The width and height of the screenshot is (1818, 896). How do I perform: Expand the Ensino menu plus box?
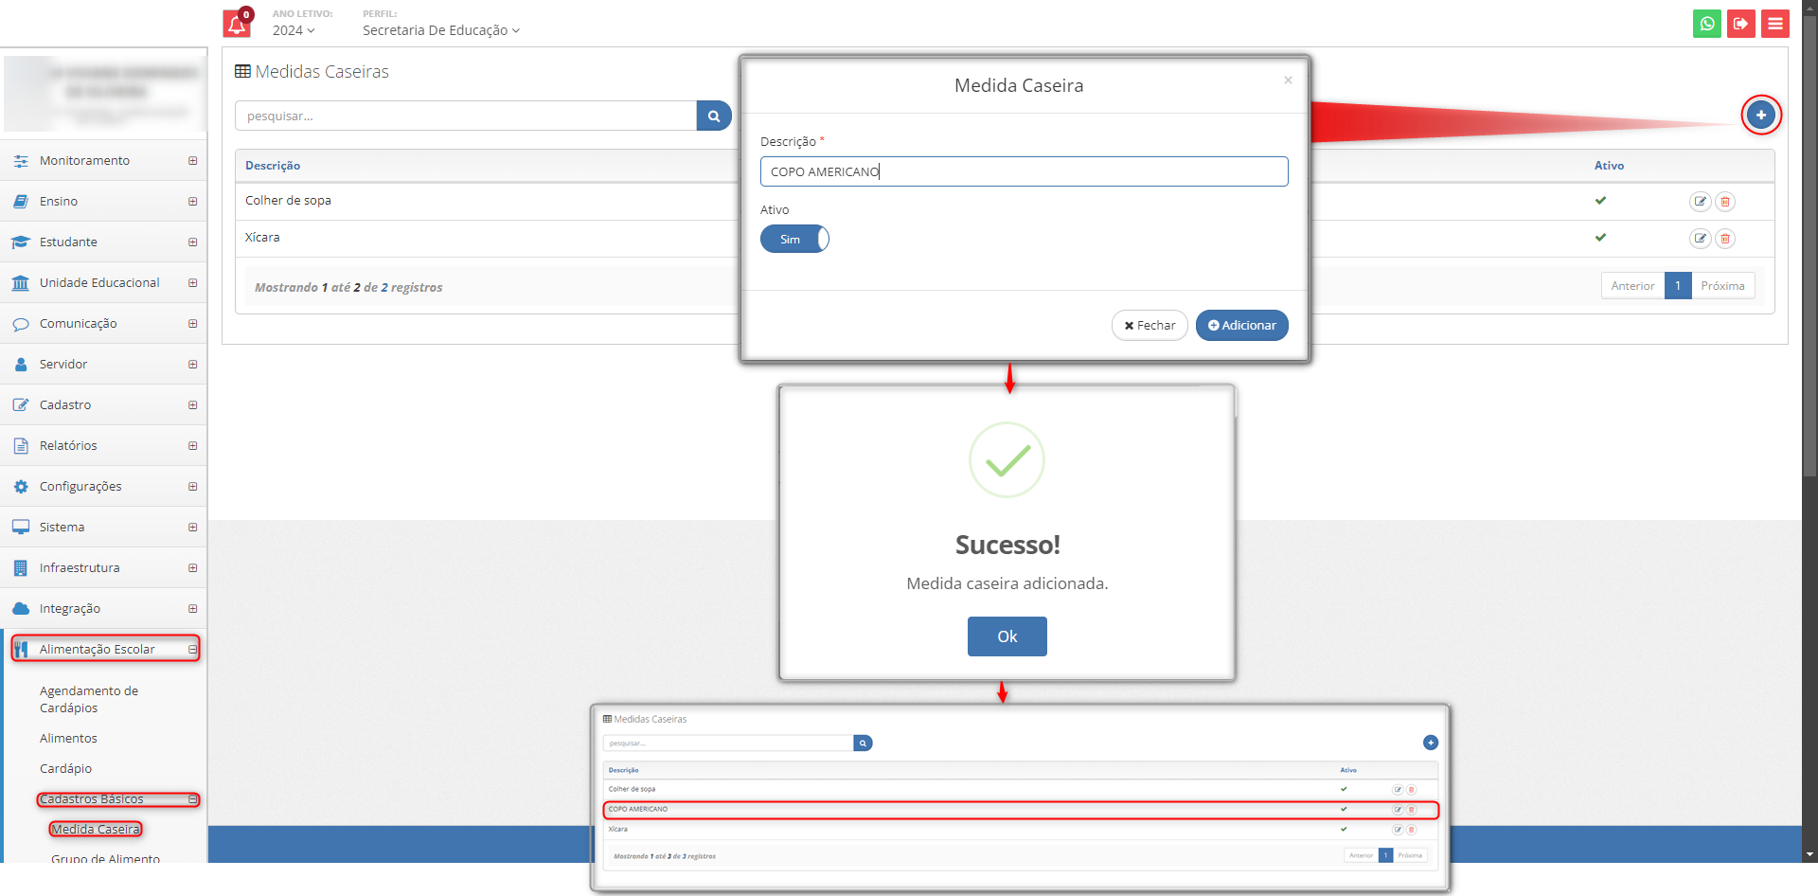coord(193,202)
